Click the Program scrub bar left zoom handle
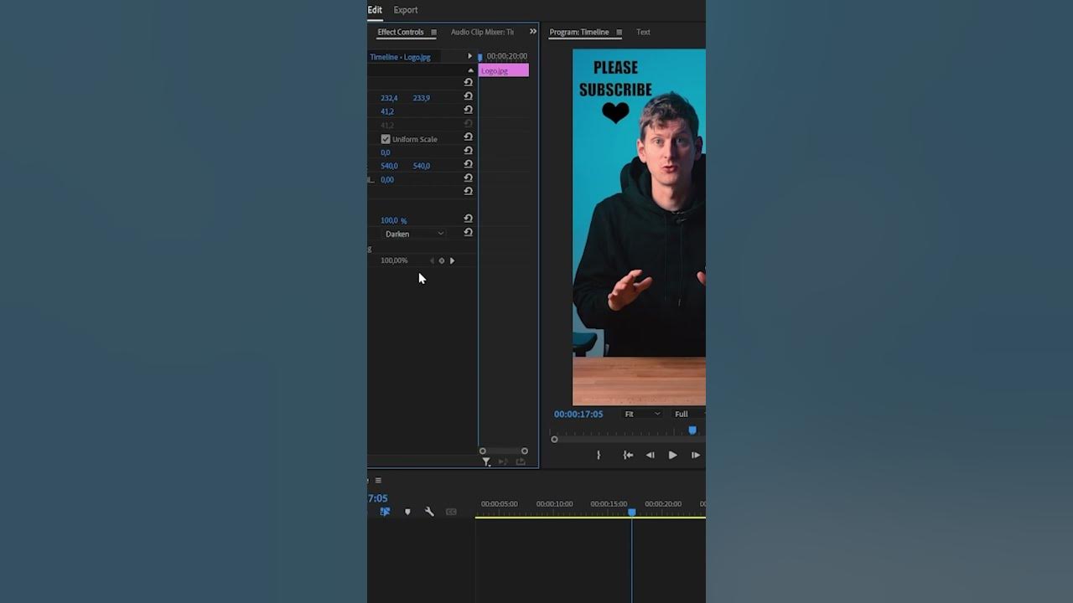The height and width of the screenshot is (603, 1073). pos(554,439)
